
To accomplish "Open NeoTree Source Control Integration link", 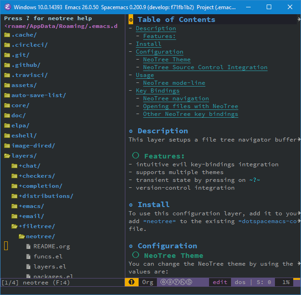I will pos(205,67).
